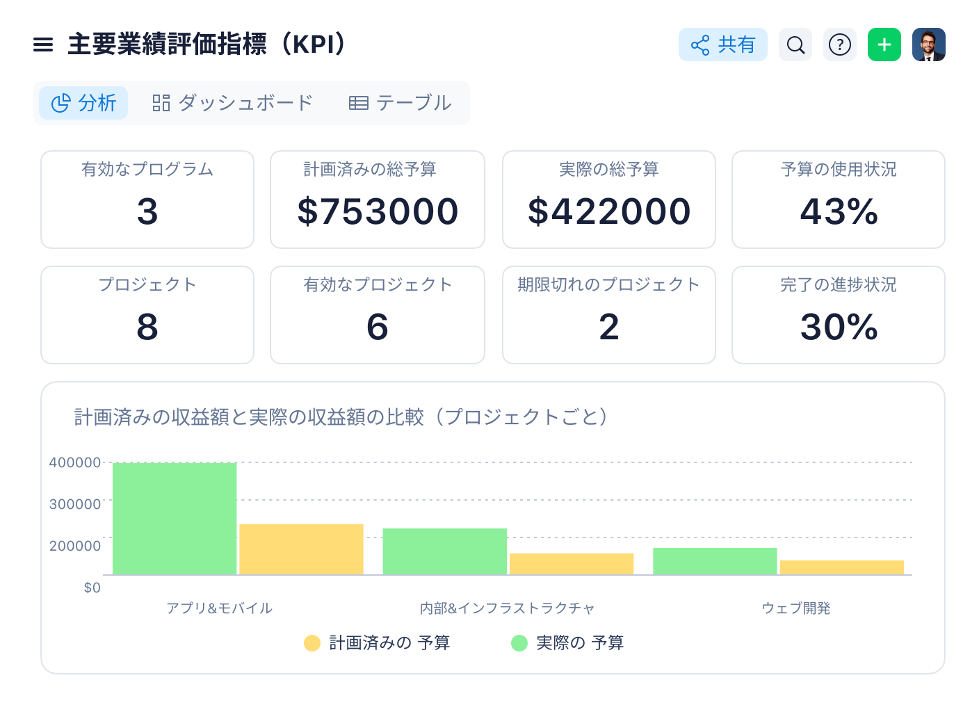Select the 期限切れのプロジェクト card
This screenshot has height=712, width=979.
click(x=608, y=314)
